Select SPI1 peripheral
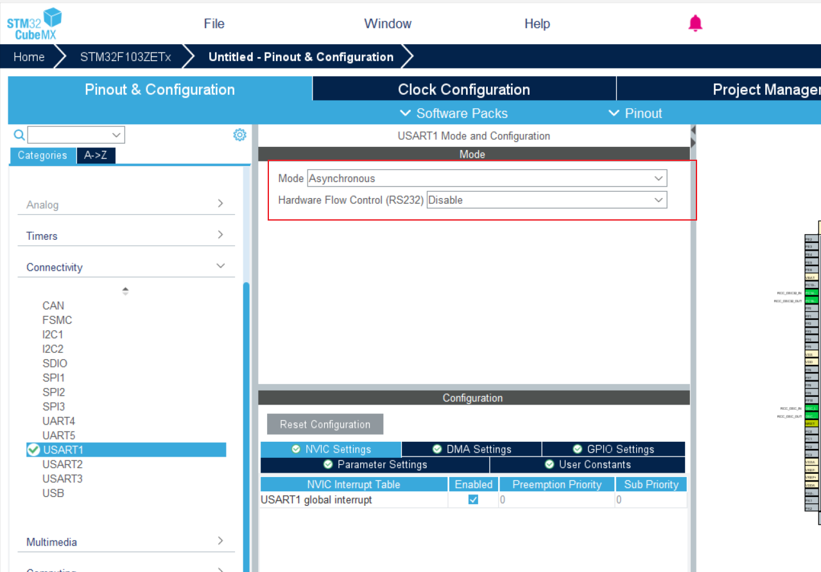Image resolution: width=821 pixels, height=572 pixels. (53, 378)
